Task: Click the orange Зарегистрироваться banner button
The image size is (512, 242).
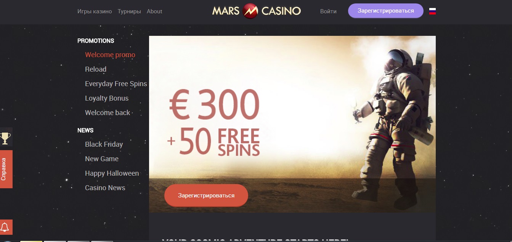Action: pyautogui.click(x=206, y=195)
